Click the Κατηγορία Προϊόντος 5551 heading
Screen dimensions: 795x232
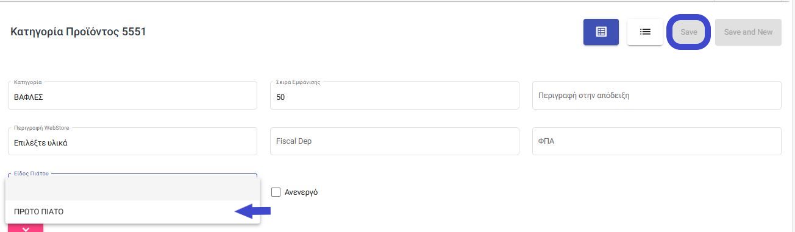click(78, 32)
